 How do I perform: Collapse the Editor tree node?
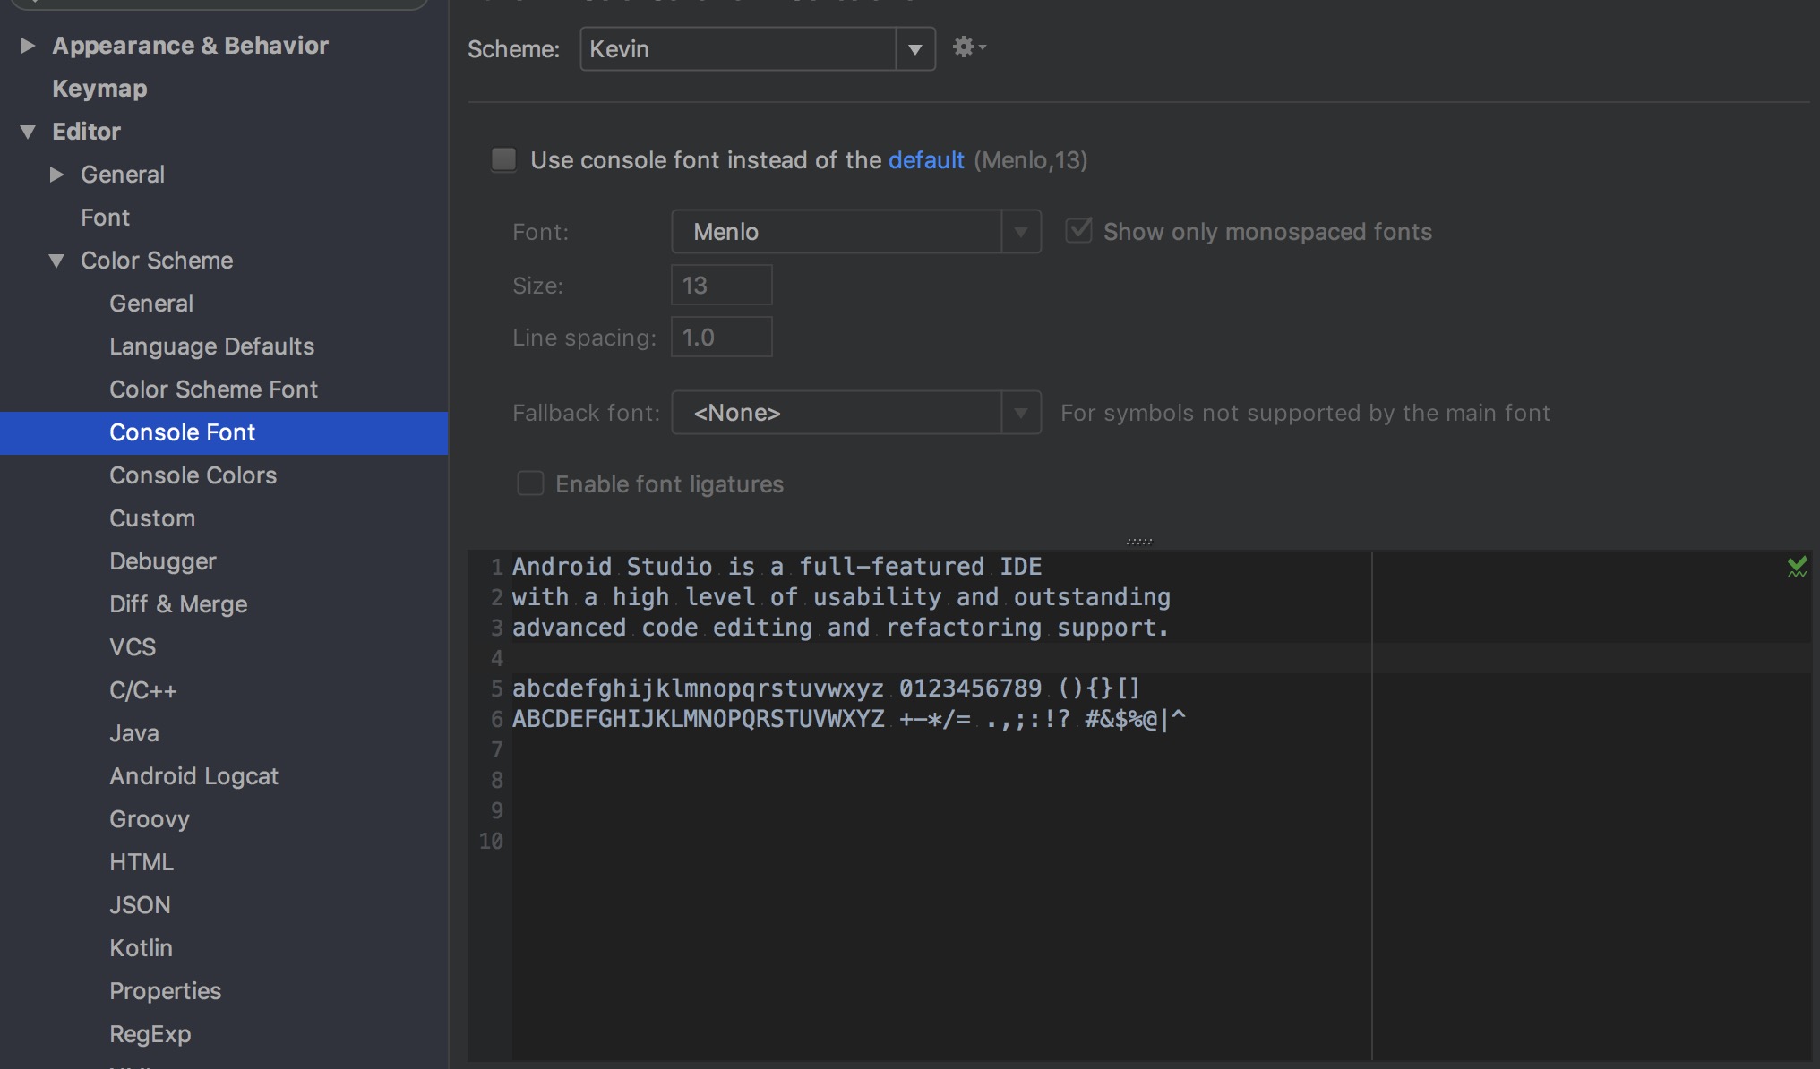[x=28, y=132]
